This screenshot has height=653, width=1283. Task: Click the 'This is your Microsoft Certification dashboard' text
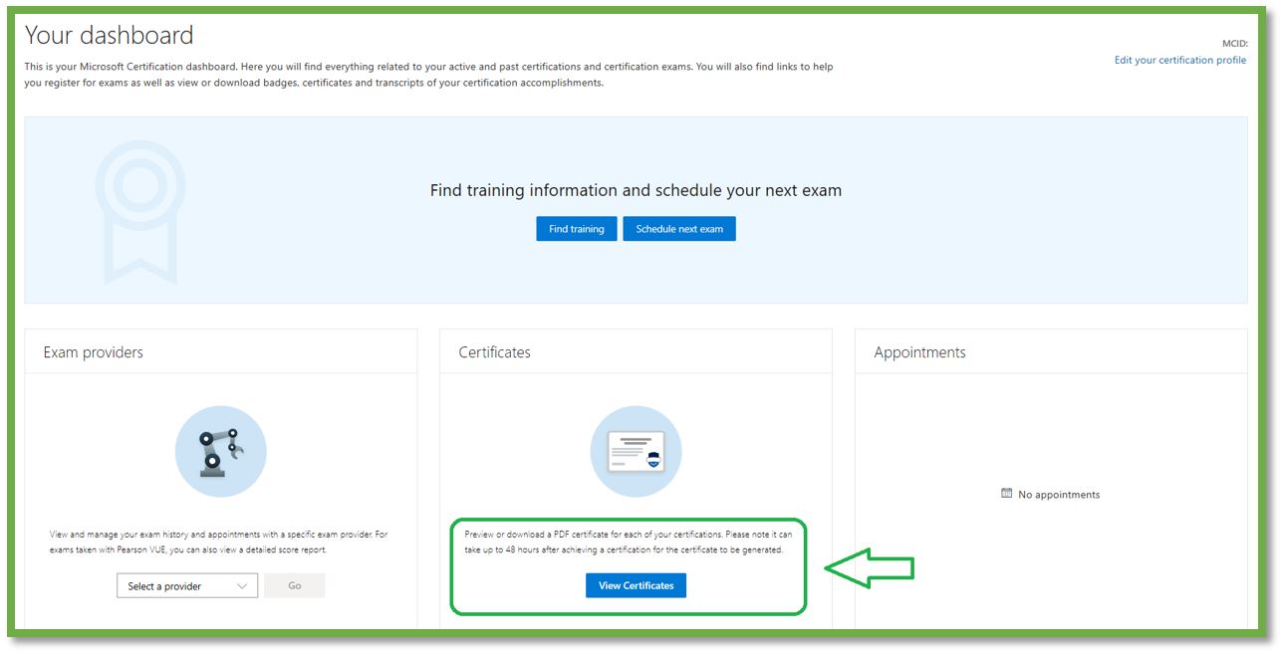tap(429, 75)
